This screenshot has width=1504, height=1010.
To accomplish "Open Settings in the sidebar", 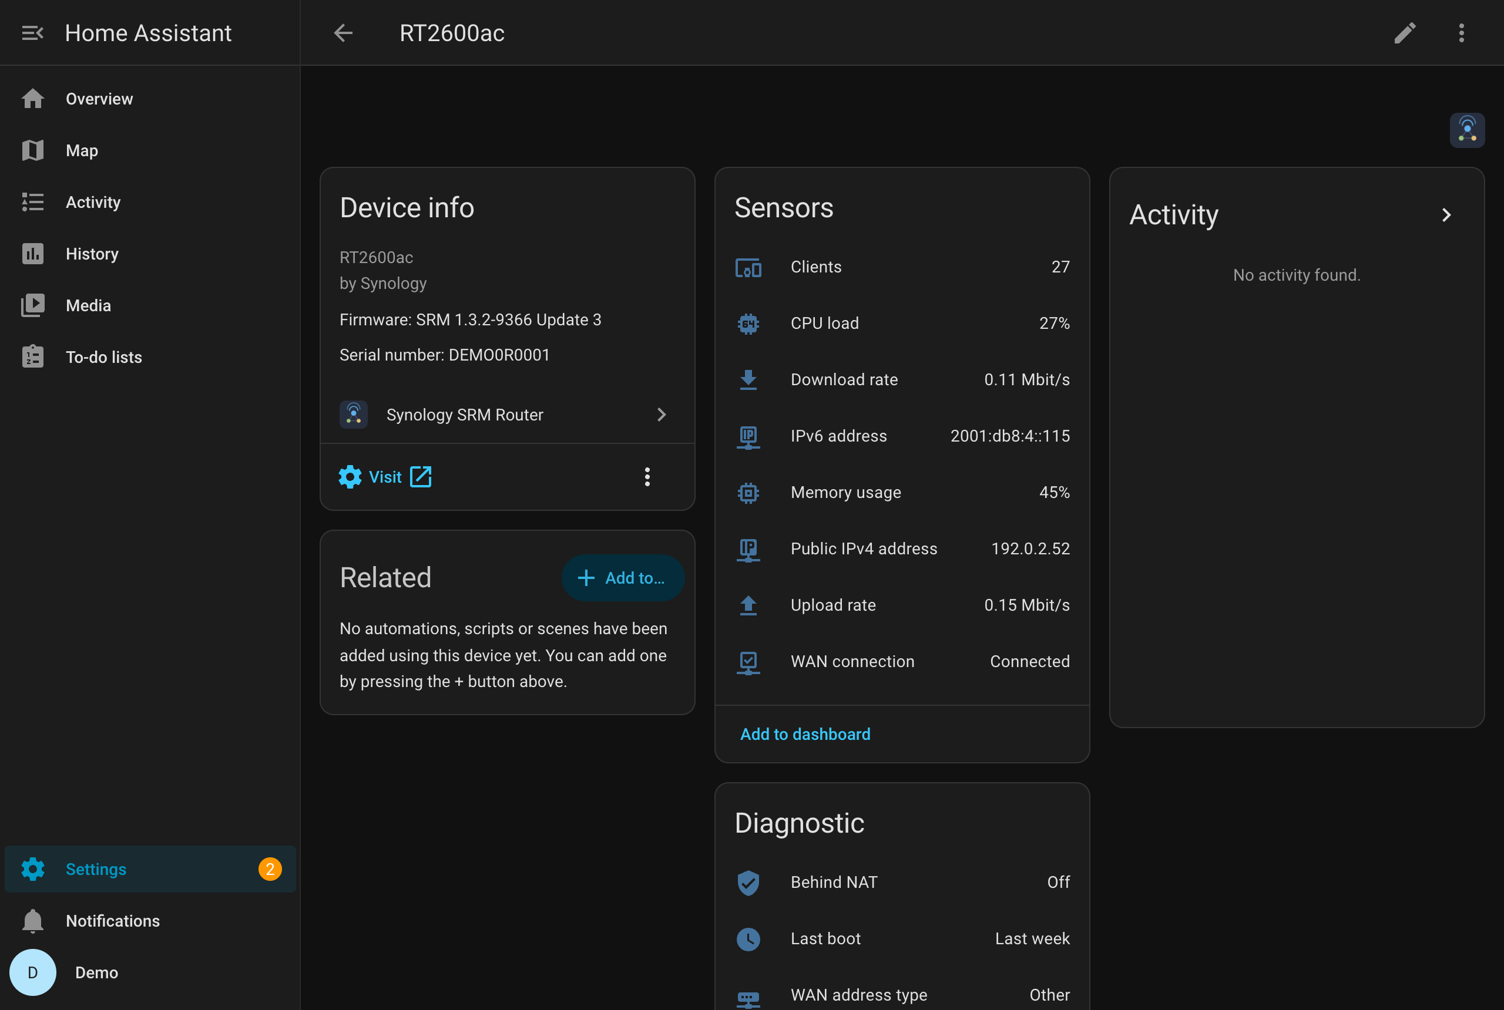I will pyautogui.click(x=150, y=869).
